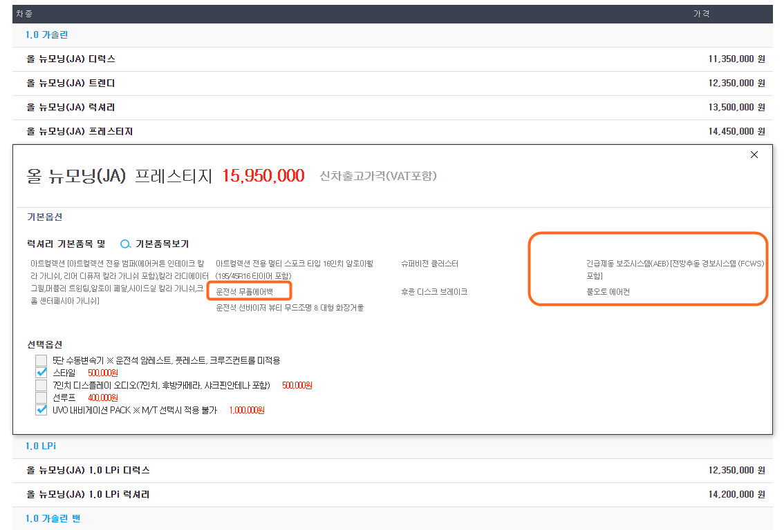784x530 pixels.
Task: Open the 올 뉴모닝(JA) 1.0 LPi 디럭스 row
Action: pyautogui.click(x=393, y=470)
